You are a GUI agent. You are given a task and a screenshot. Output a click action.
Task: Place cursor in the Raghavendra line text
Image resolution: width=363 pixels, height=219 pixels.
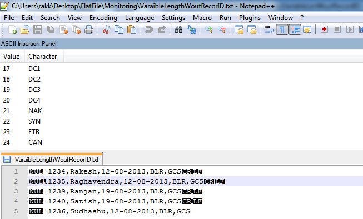(127, 181)
